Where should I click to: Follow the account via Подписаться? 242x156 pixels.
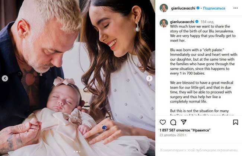point(214,8)
